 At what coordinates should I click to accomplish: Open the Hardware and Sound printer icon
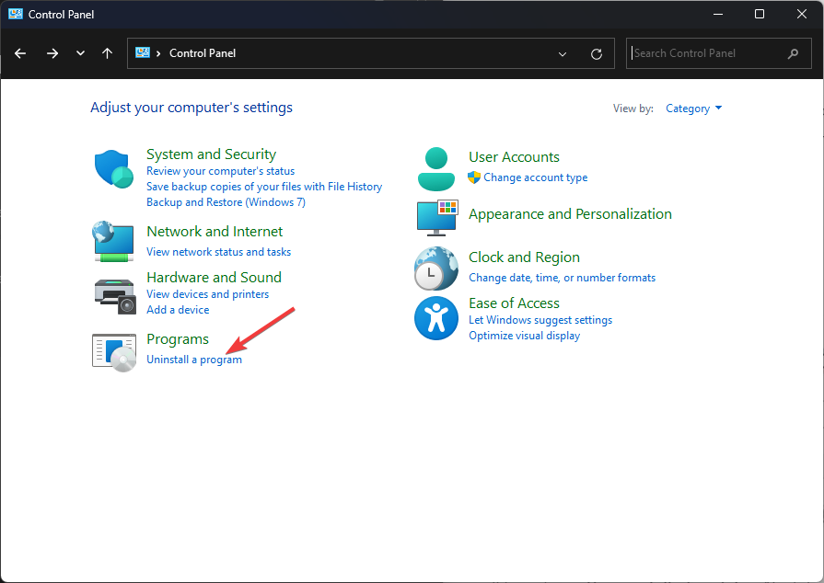click(x=115, y=296)
